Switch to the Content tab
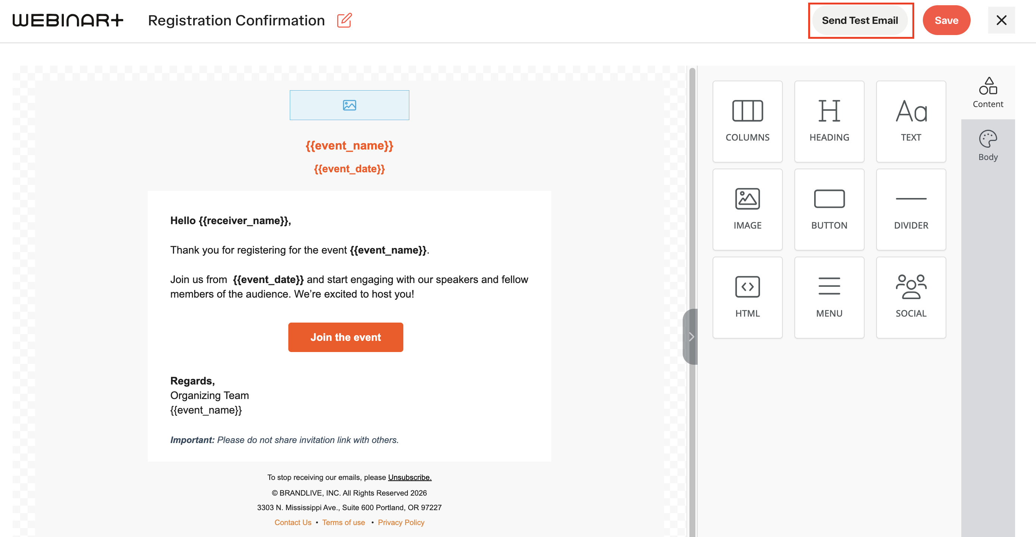Image resolution: width=1036 pixels, height=537 pixels. click(988, 93)
